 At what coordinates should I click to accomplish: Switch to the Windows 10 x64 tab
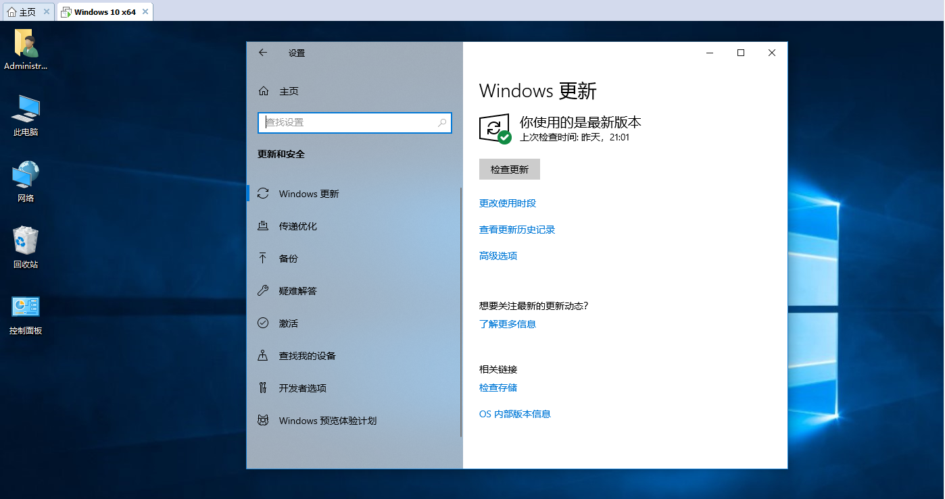click(x=105, y=11)
